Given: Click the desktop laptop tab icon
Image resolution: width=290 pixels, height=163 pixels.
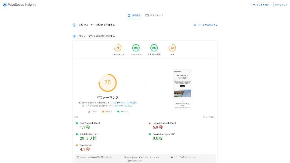Looking at the screenshot, I should point(147,16).
